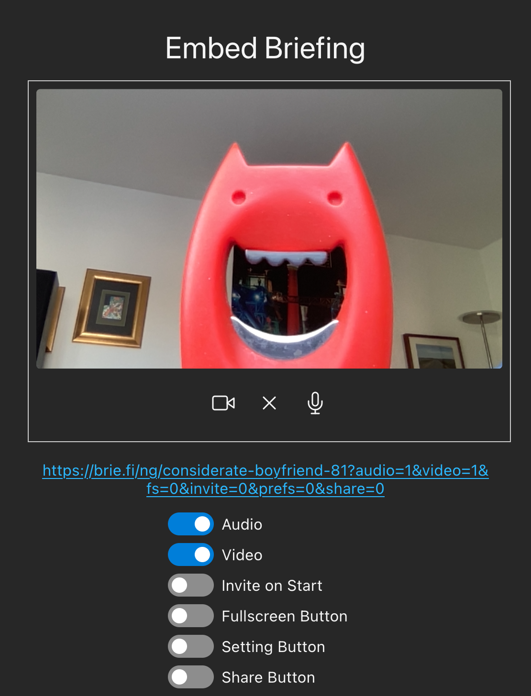Enable the Fullscreen Button toggle
The width and height of the screenshot is (531, 696).
click(x=190, y=616)
